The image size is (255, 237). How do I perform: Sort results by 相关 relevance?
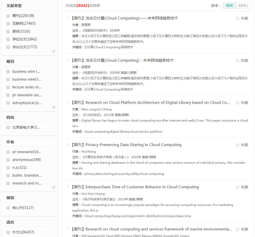229,6
